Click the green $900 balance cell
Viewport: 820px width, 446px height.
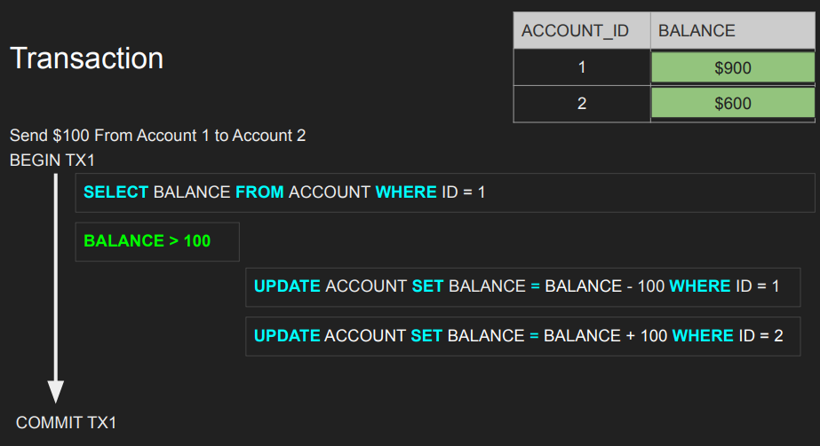click(733, 67)
